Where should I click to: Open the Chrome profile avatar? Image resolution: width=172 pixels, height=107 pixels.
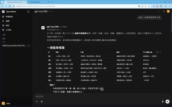166,6
